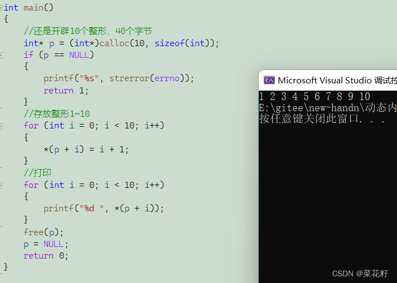Click the E:\gitee\new-handn path in console
The width and height of the screenshot is (397, 283).
coord(328,108)
